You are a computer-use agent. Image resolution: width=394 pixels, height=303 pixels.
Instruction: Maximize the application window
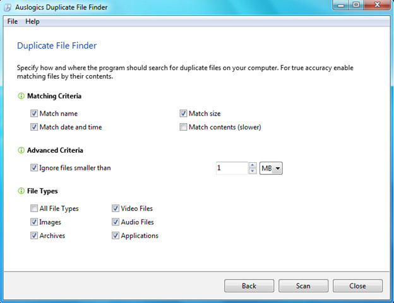pyautogui.click(x=356, y=5)
